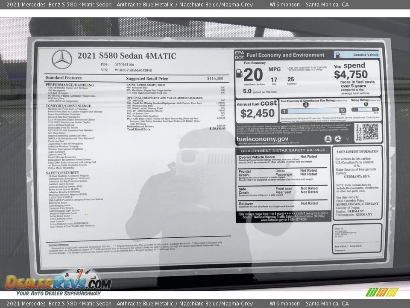Screen dimensions: 410x308
Task: Click the smartphone QR code
Action: 370,132
